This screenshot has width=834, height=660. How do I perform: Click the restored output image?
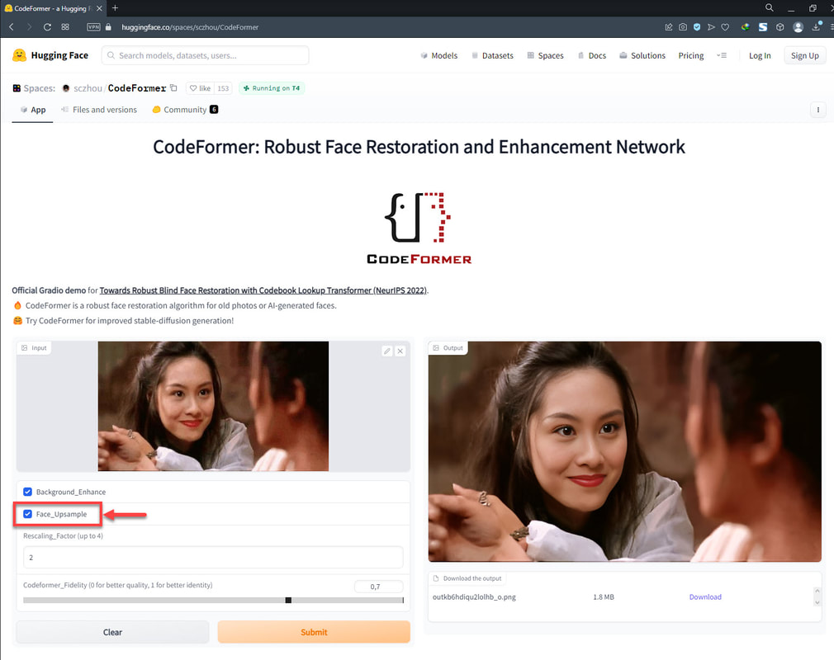pyautogui.click(x=625, y=452)
